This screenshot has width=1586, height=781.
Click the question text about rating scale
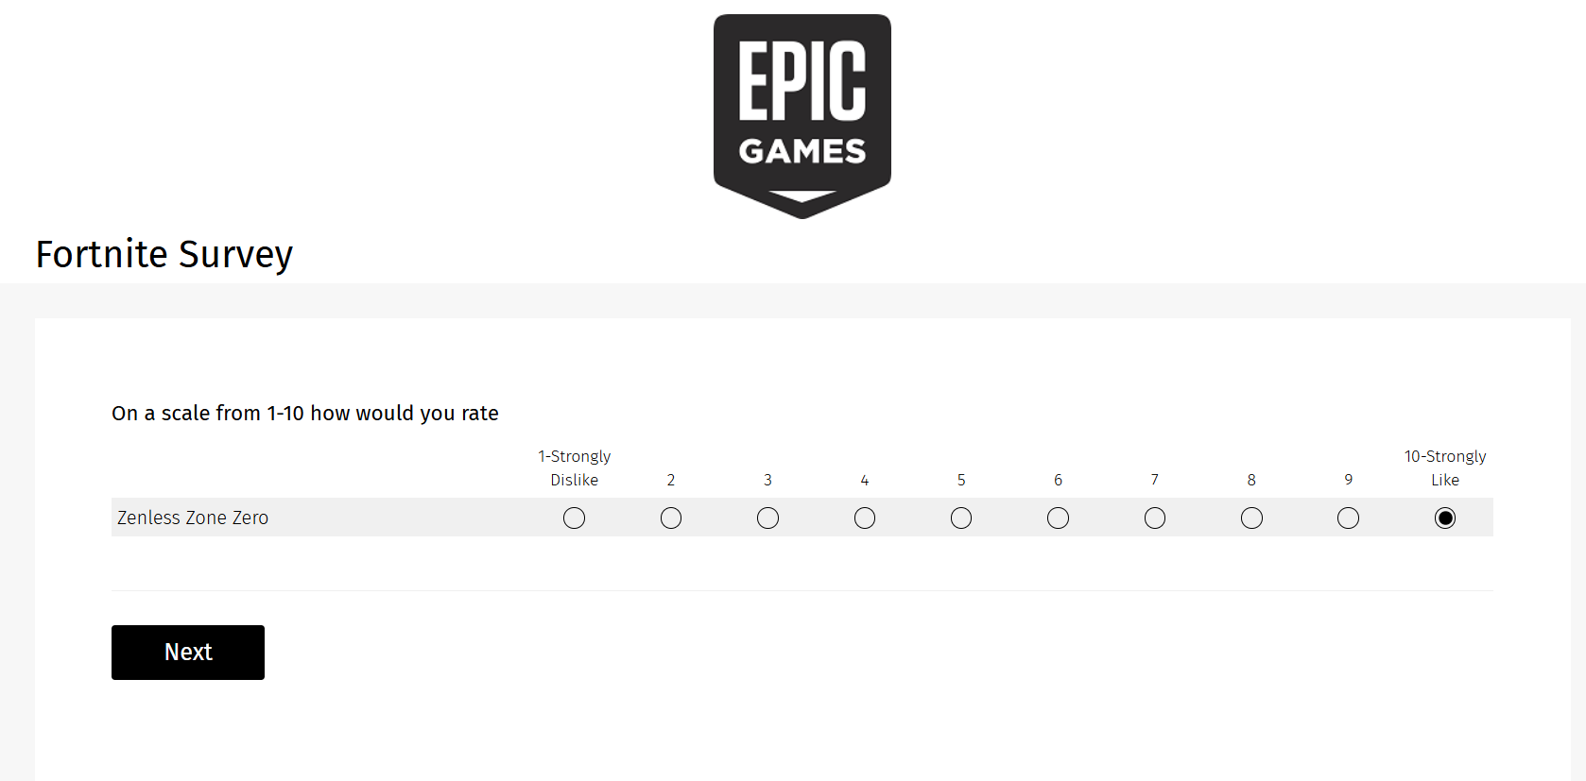(304, 414)
